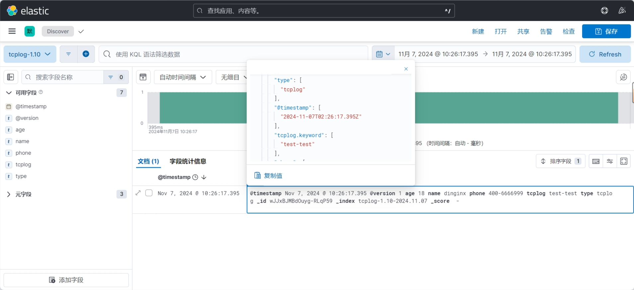Screen dimensions: 634x290
Task: Click the 检查 menu item
Action: coord(569,31)
